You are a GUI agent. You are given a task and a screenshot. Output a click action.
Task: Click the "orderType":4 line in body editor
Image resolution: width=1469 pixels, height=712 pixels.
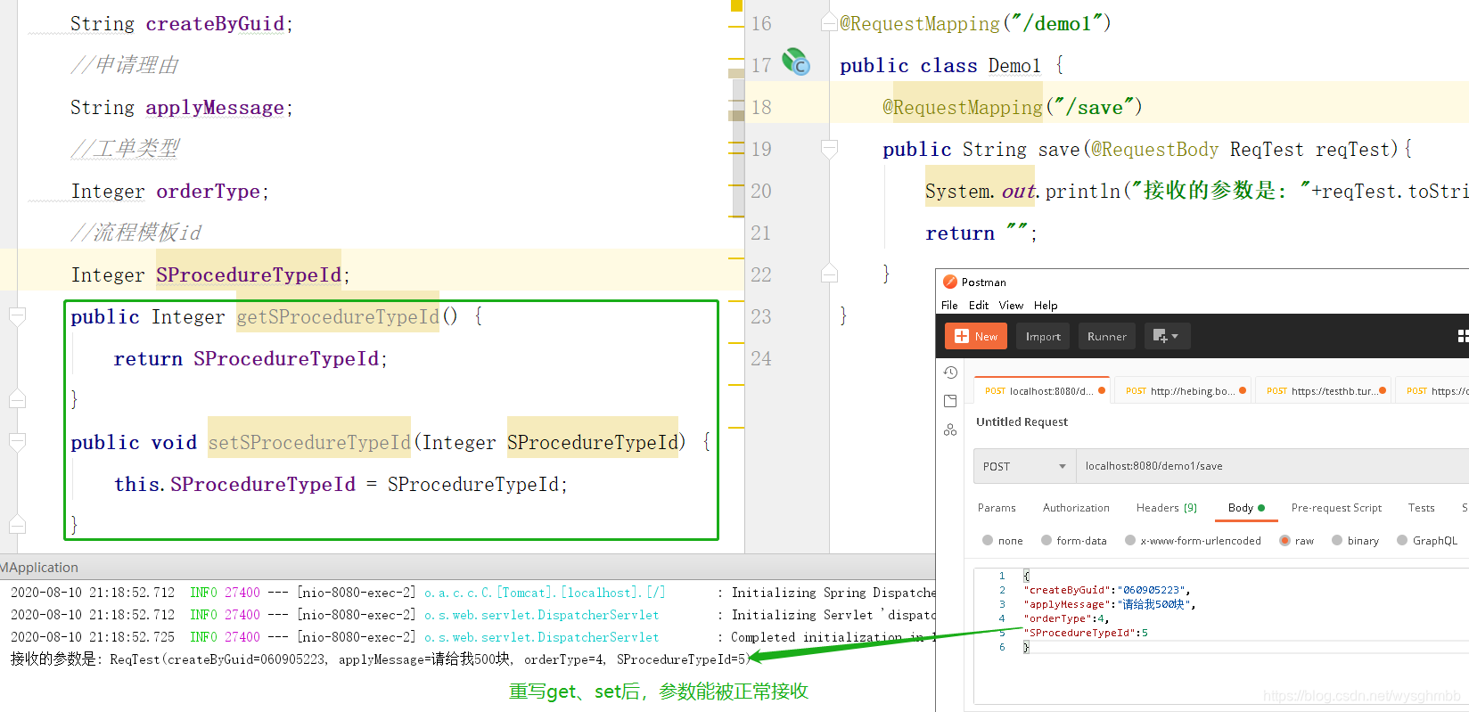[1067, 618]
